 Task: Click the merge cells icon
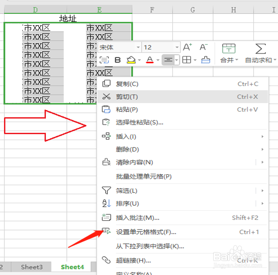pos(229,49)
